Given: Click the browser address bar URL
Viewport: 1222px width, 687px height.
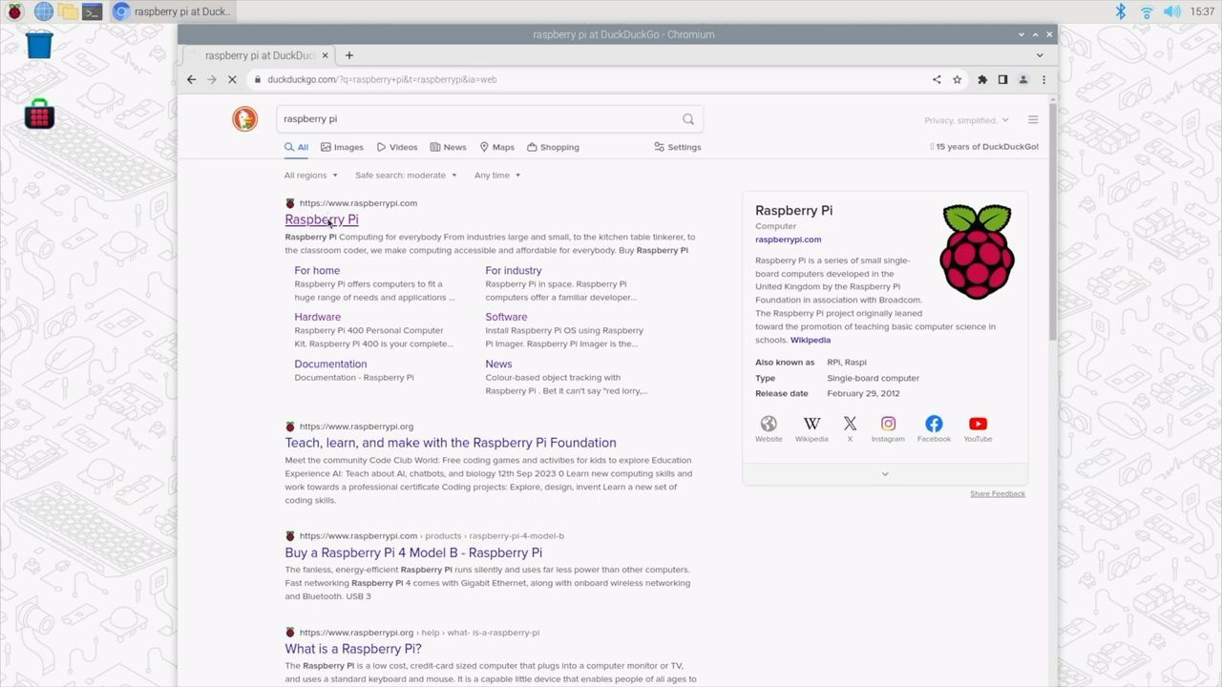Looking at the screenshot, I should 382,79.
